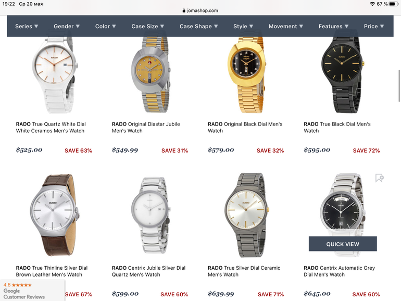
Task: Tap the battery indicator icon
Action: click(393, 4)
